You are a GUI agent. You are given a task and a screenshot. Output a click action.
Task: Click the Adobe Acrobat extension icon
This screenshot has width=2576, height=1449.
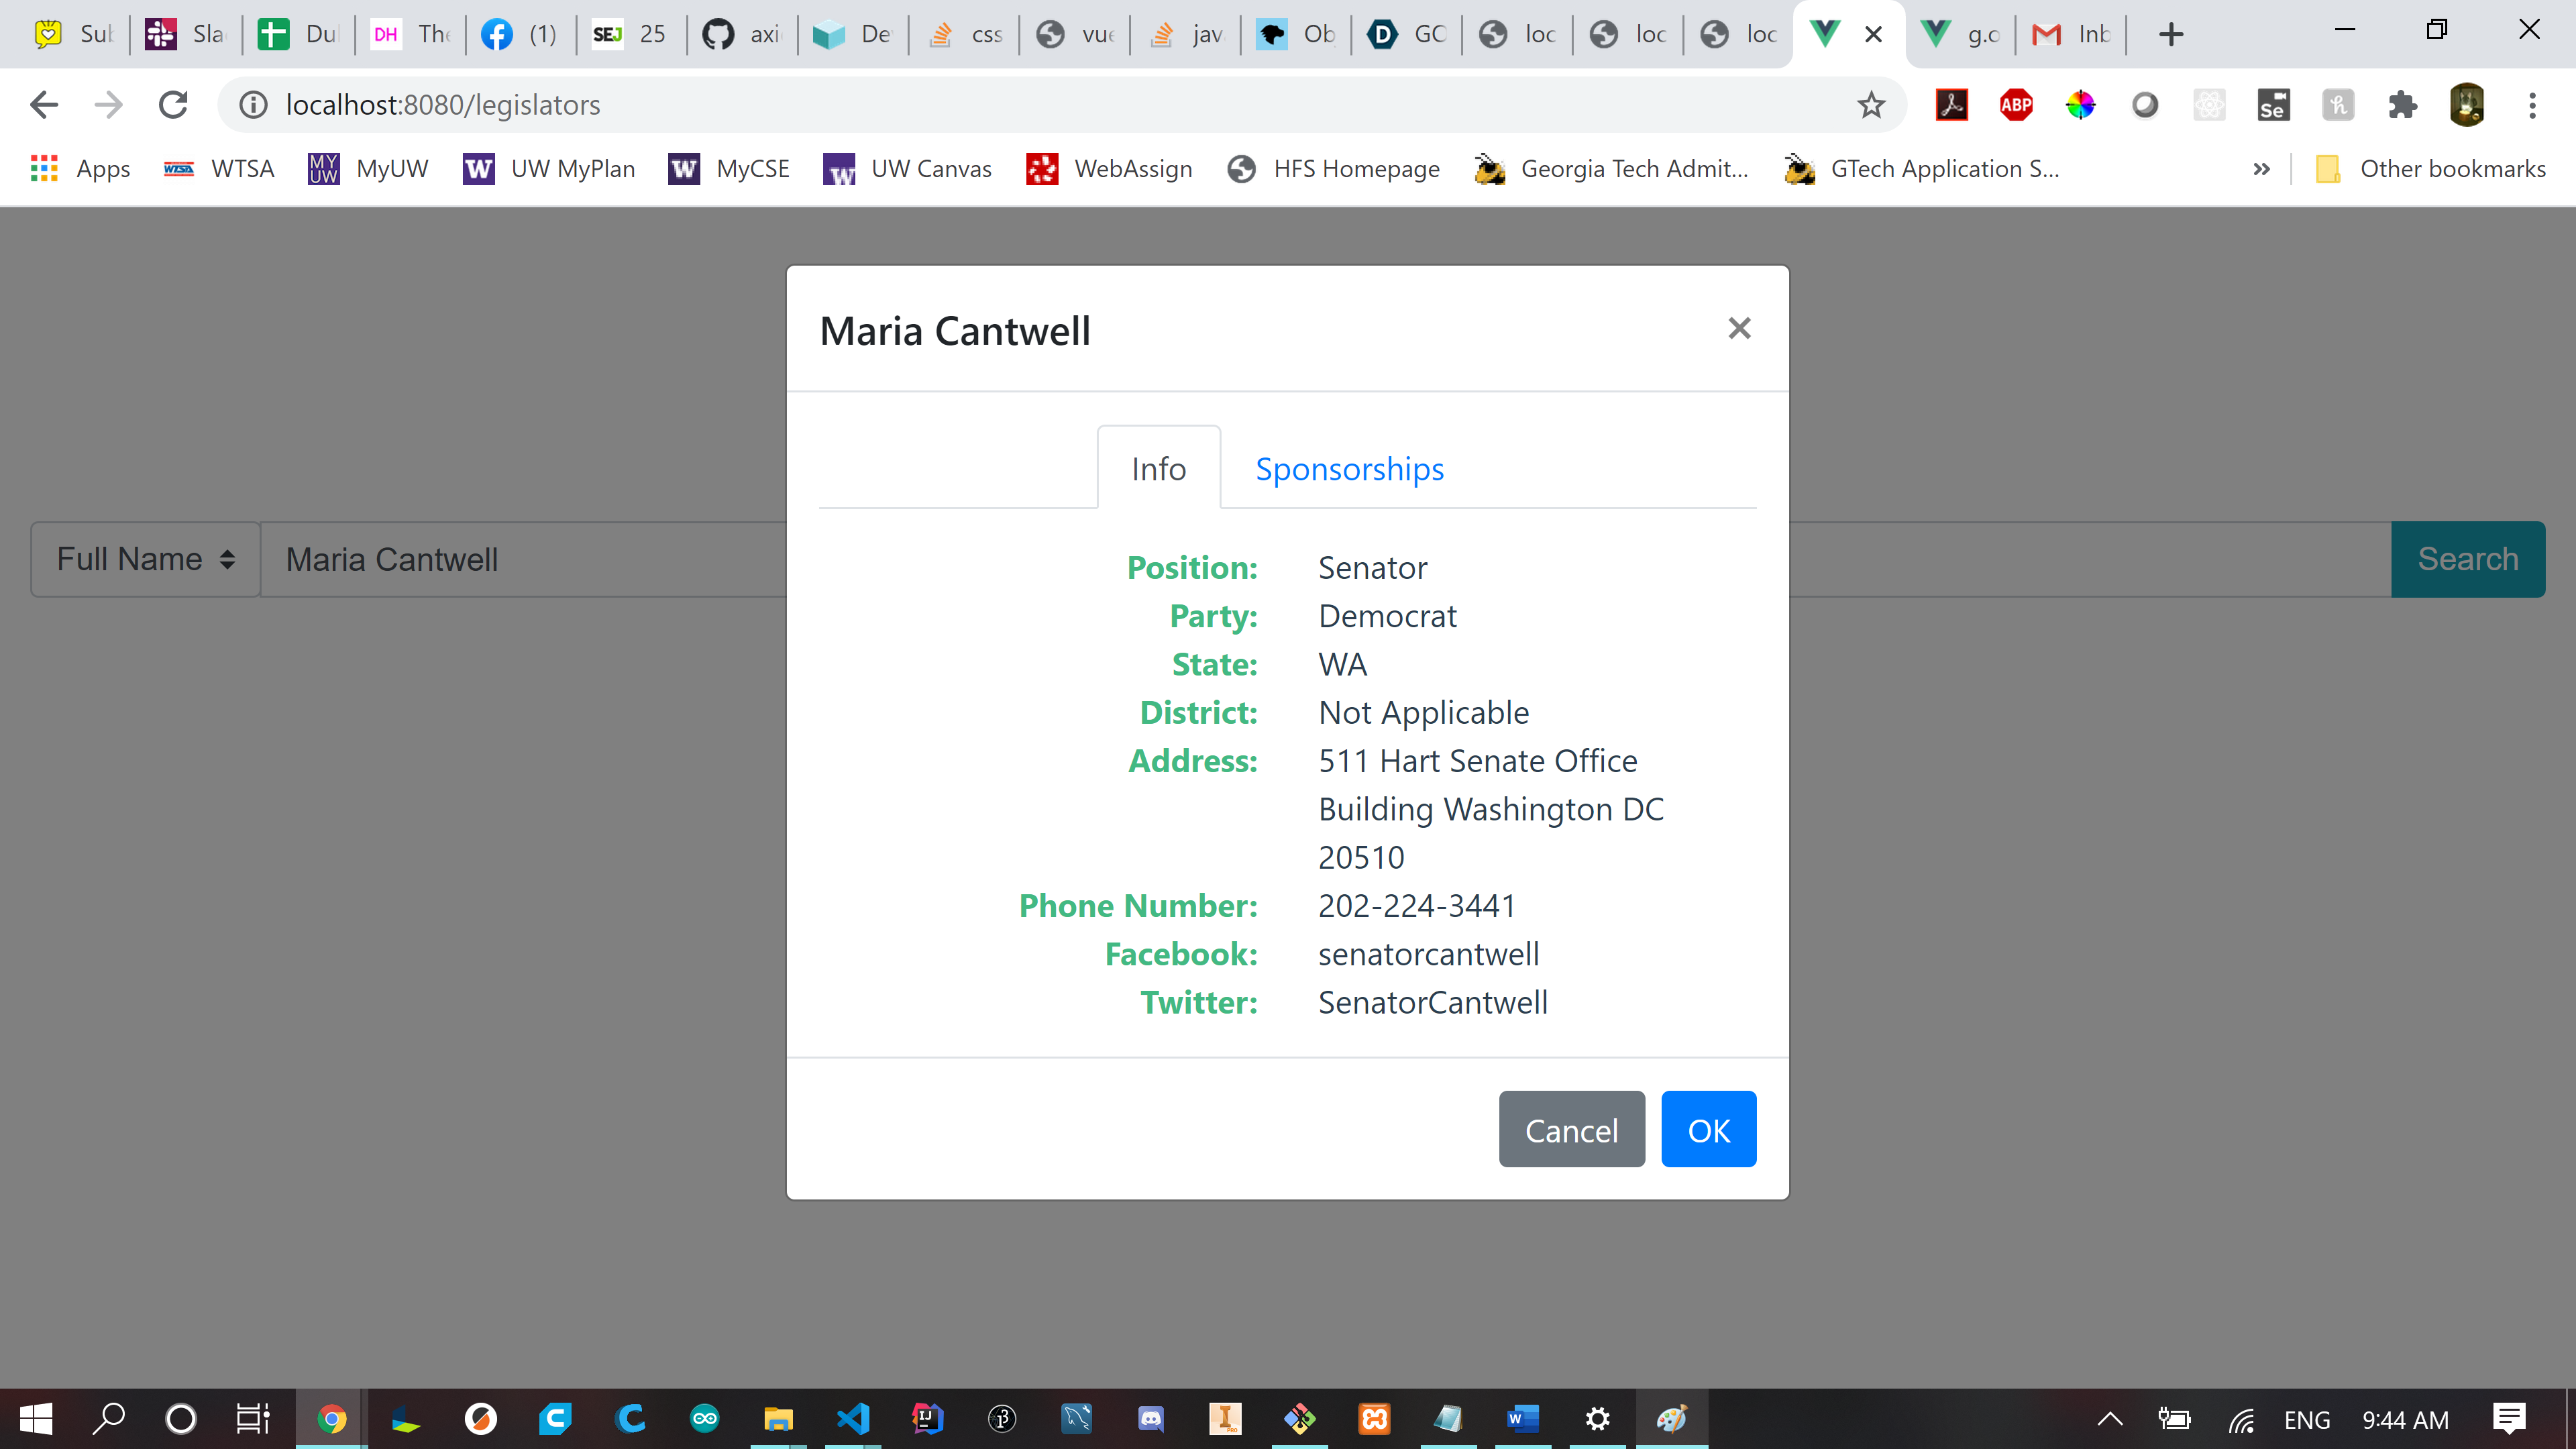[1951, 105]
